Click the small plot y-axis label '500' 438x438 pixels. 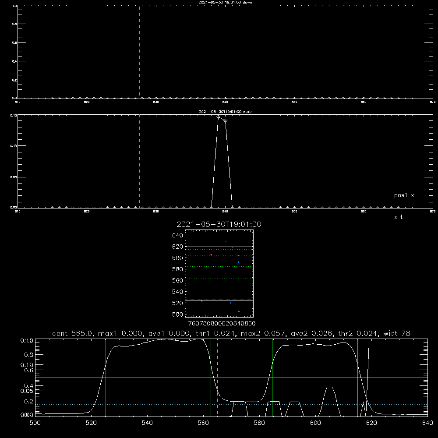178,314
